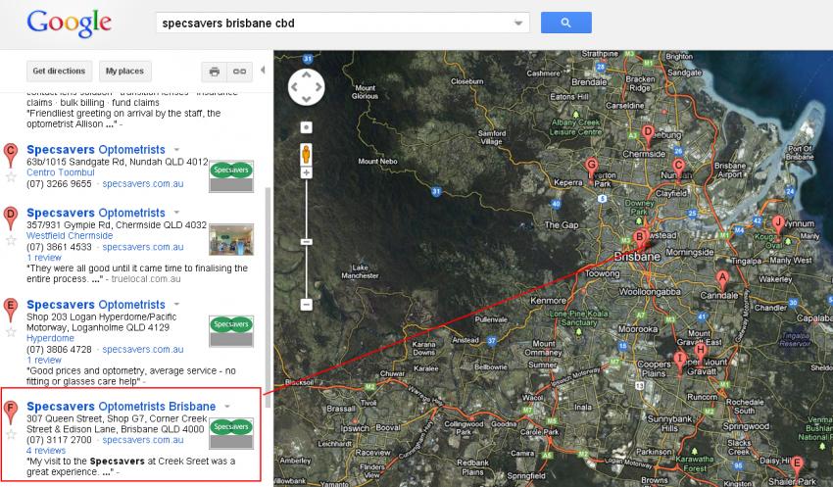This screenshot has width=833, height=487.
Task: Click Specsavers logo thumbnail for Brisbane result
Action: [x=231, y=433]
